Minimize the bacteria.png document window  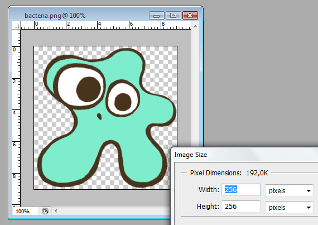click(156, 16)
